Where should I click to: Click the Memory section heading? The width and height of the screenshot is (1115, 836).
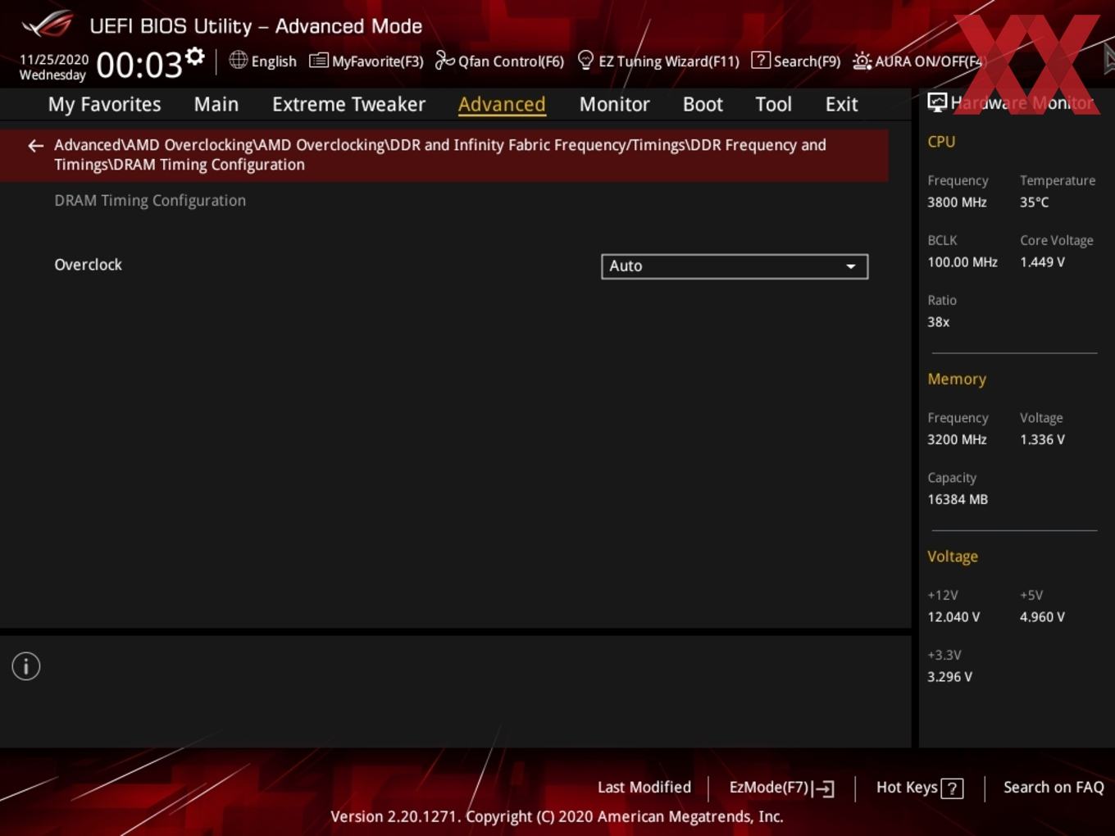coord(957,379)
